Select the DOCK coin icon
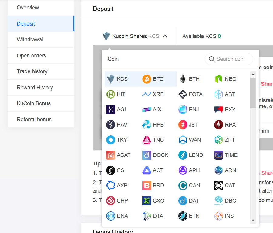Screen dimensions: 273x233 point(147,155)
